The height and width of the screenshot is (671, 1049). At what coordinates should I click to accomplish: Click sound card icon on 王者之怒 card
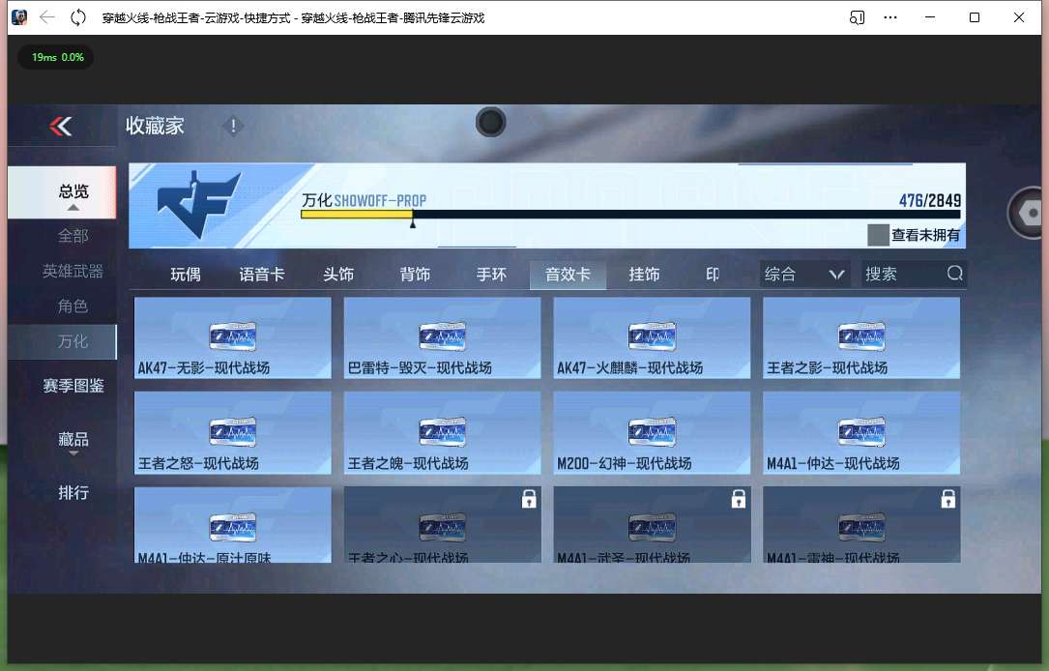pos(233,432)
